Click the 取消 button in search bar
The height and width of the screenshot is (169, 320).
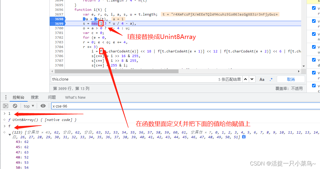pyautogui.click(x=291, y=79)
